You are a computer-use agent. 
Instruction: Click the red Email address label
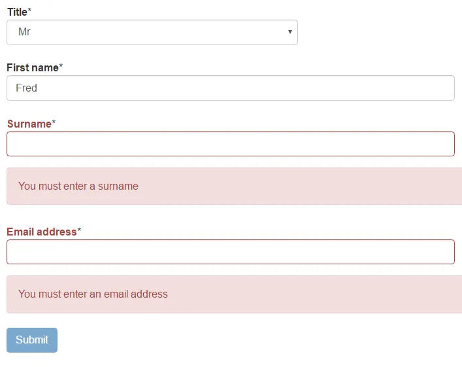pos(41,232)
